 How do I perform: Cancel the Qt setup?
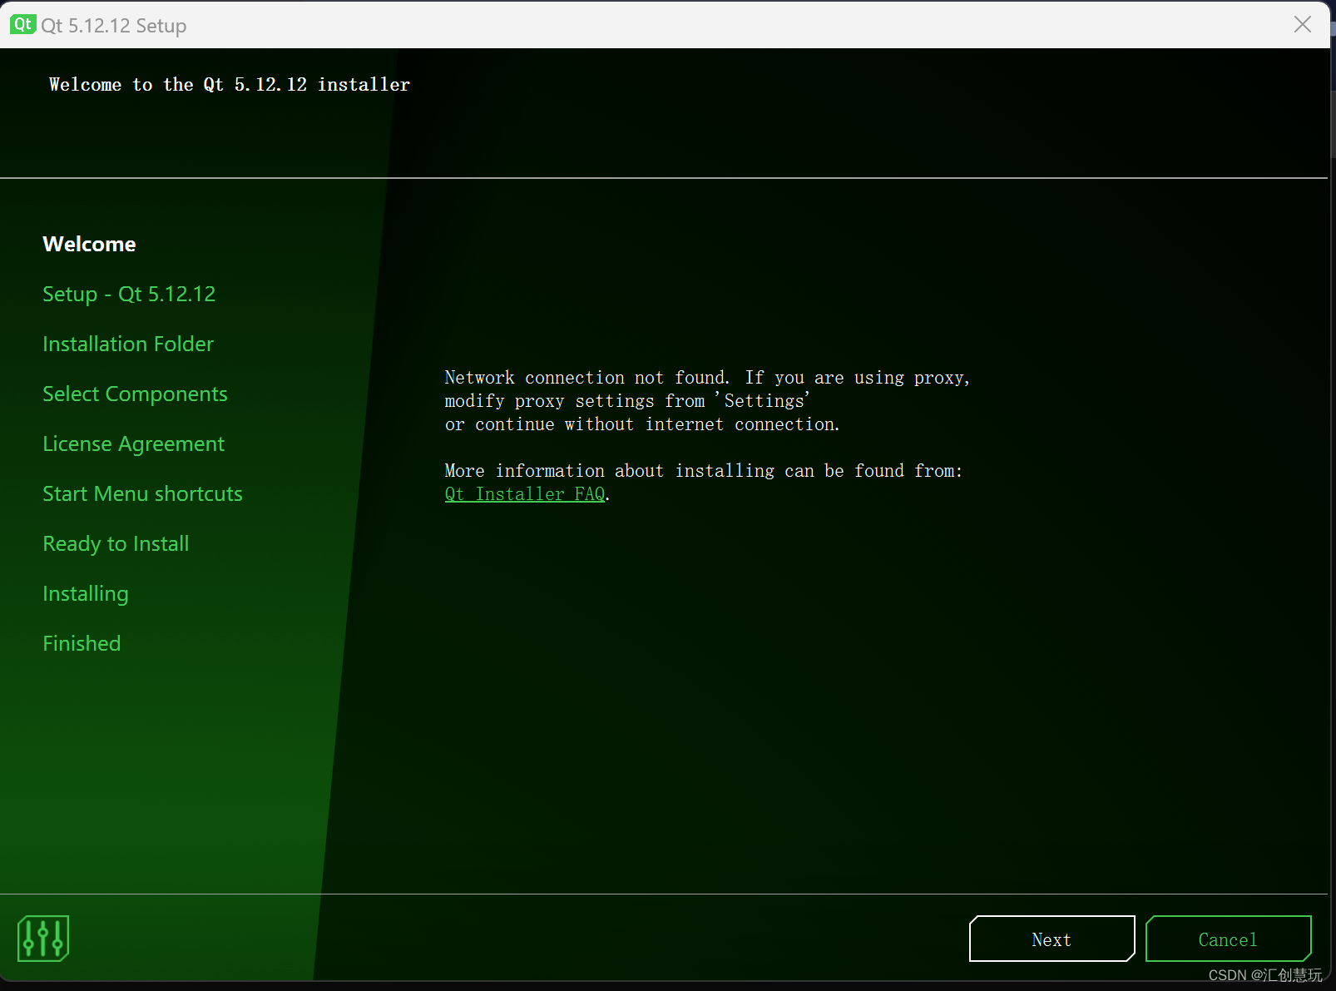(1228, 939)
